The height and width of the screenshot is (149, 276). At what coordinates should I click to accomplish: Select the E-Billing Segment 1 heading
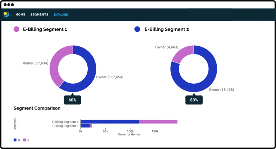(45, 29)
